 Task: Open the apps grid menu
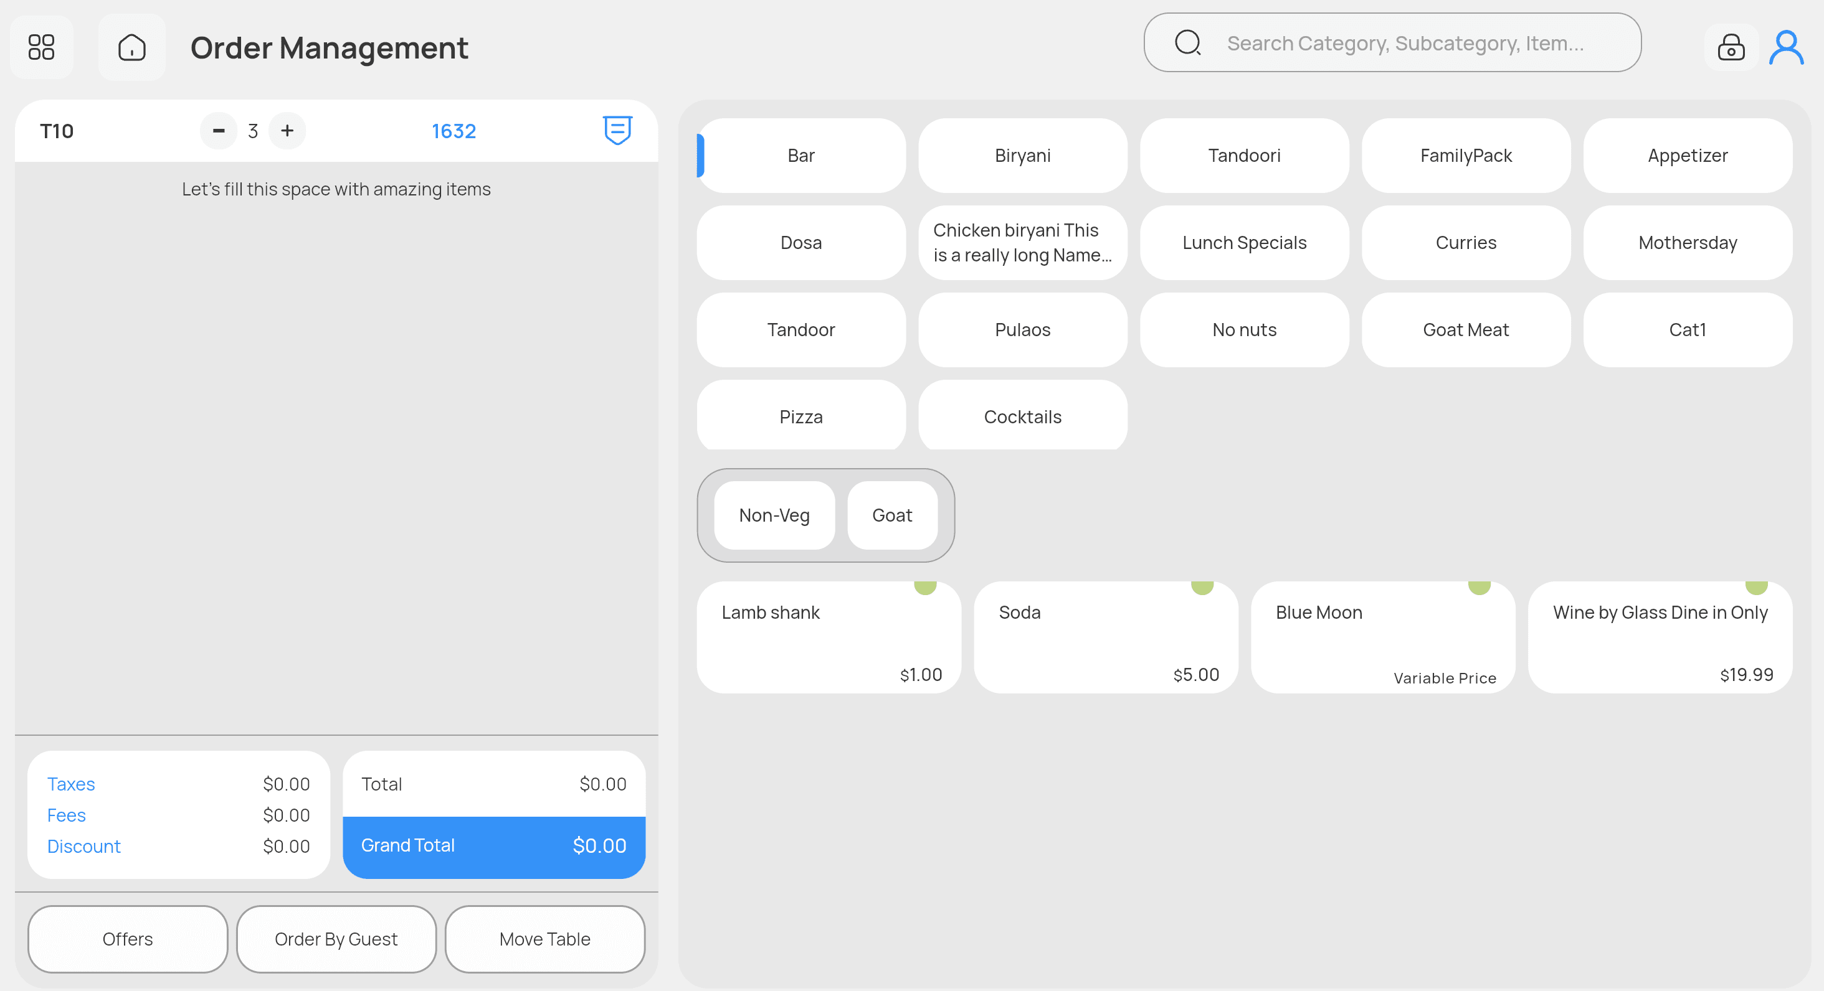[42, 47]
